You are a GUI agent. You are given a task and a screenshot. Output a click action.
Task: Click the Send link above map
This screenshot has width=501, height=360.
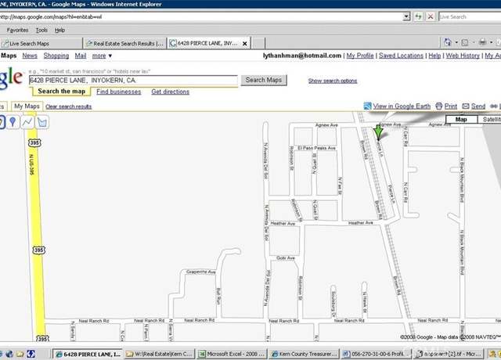click(478, 106)
